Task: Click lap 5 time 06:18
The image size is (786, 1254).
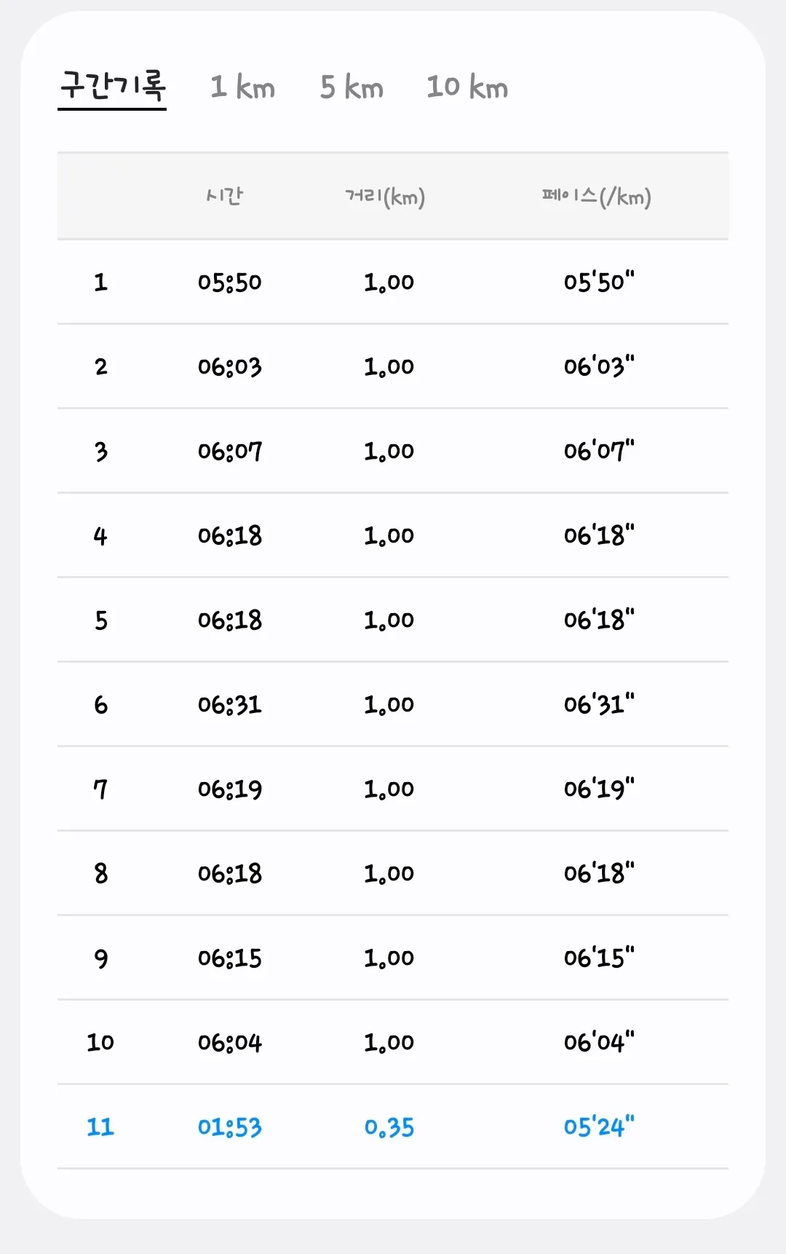Action: (230, 620)
